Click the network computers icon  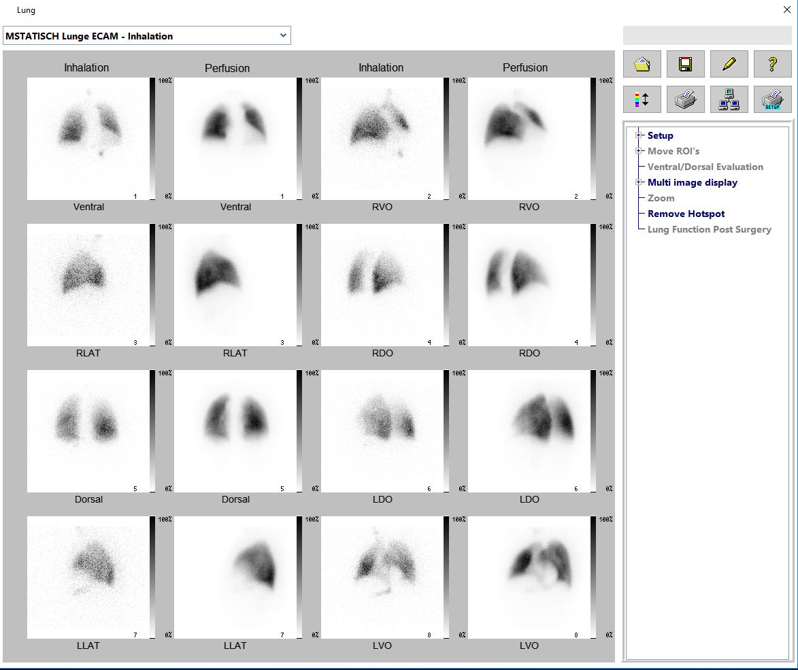coord(729,99)
